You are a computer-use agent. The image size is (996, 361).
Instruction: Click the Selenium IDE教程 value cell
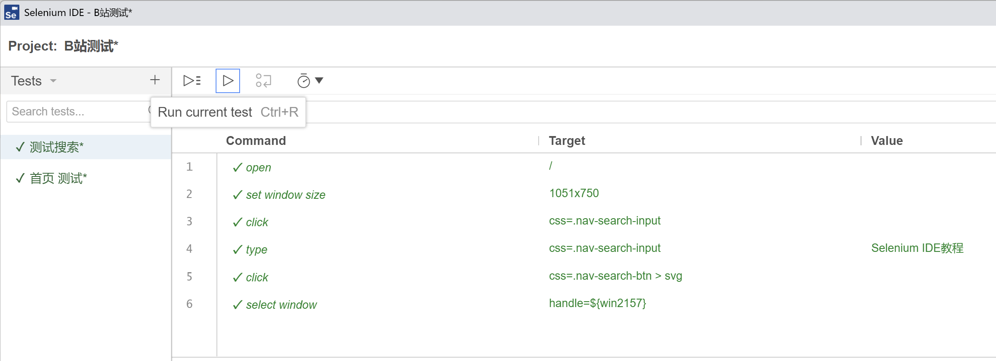(x=917, y=248)
